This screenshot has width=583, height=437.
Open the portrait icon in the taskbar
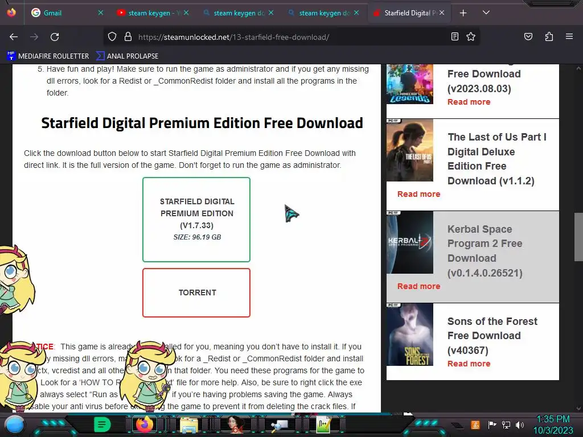click(x=235, y=424)
